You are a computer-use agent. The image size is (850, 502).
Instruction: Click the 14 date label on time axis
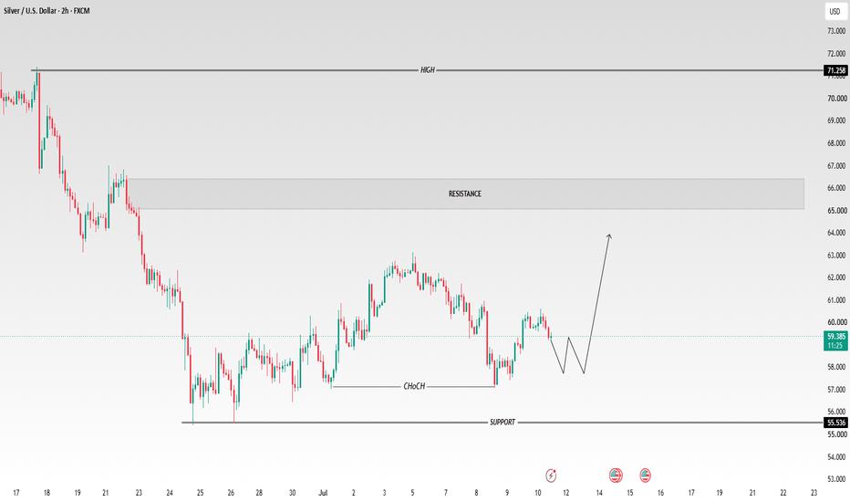pos(599,493)
